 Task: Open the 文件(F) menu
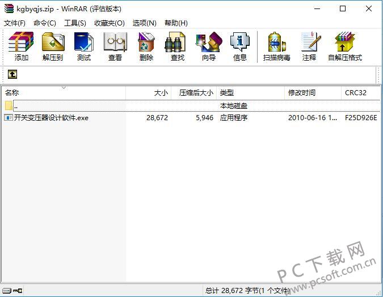15,23
